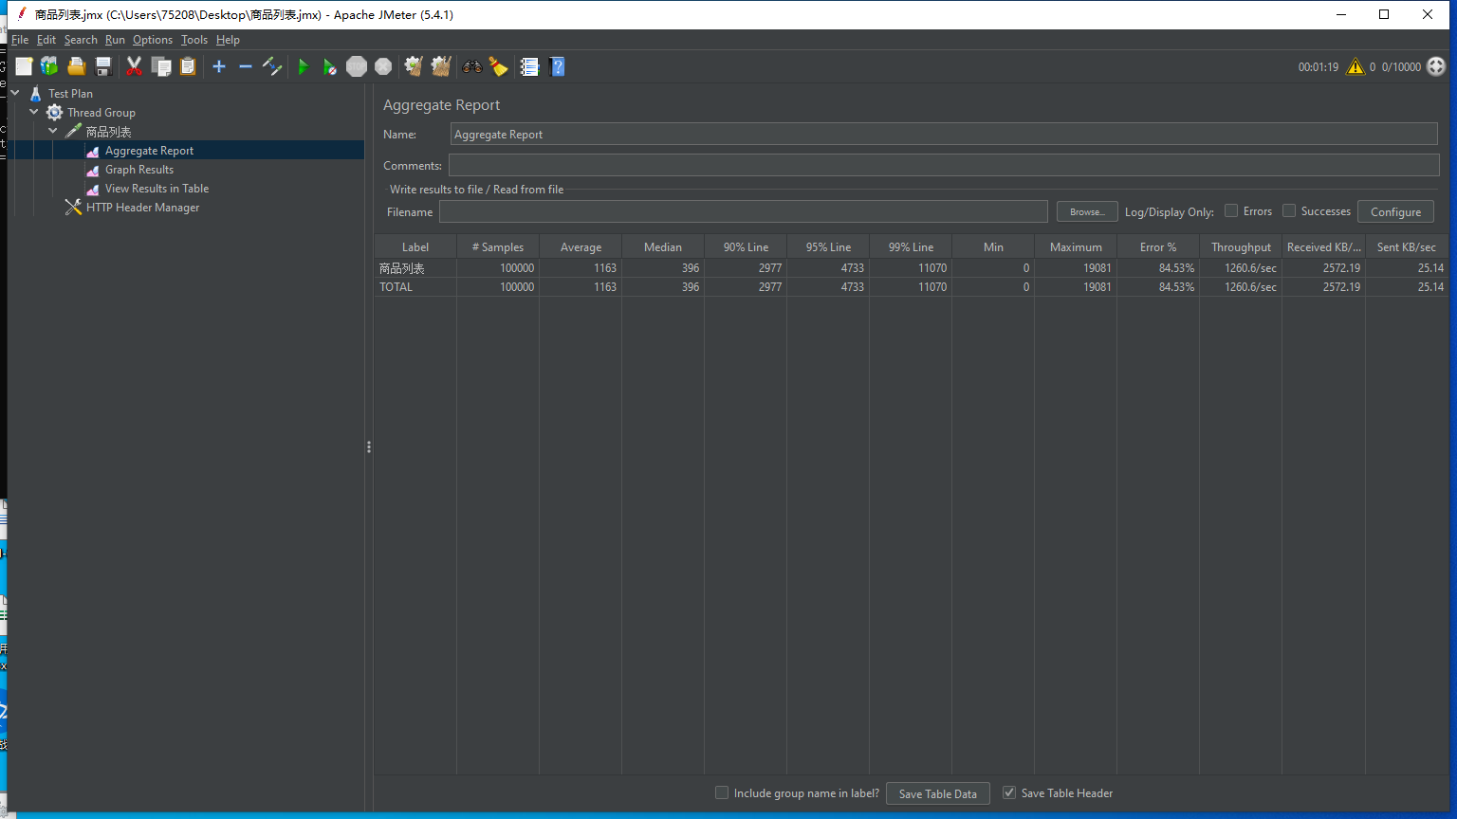Select the TOTAL row label cell
Image resolution: width=1457 pixels, height=819 pixels.
[415, 286]
